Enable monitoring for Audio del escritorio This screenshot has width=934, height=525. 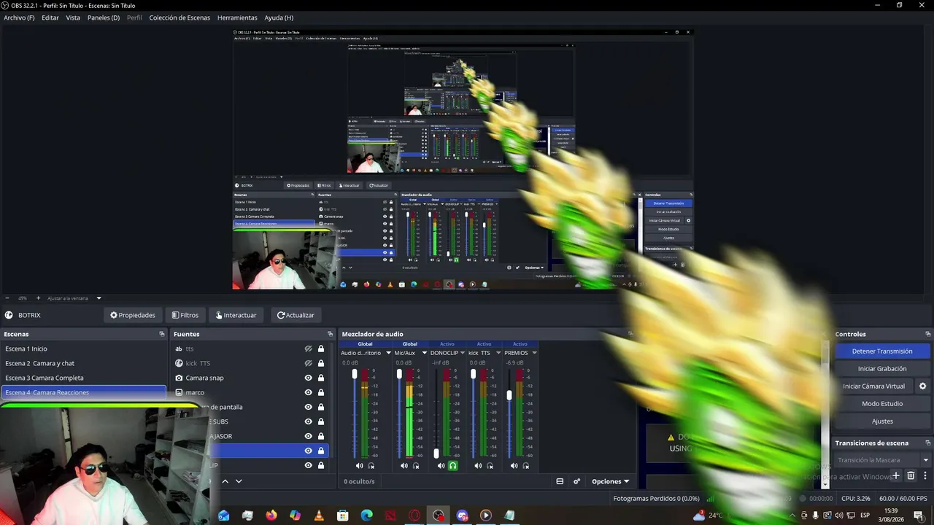tap(371, 466)
